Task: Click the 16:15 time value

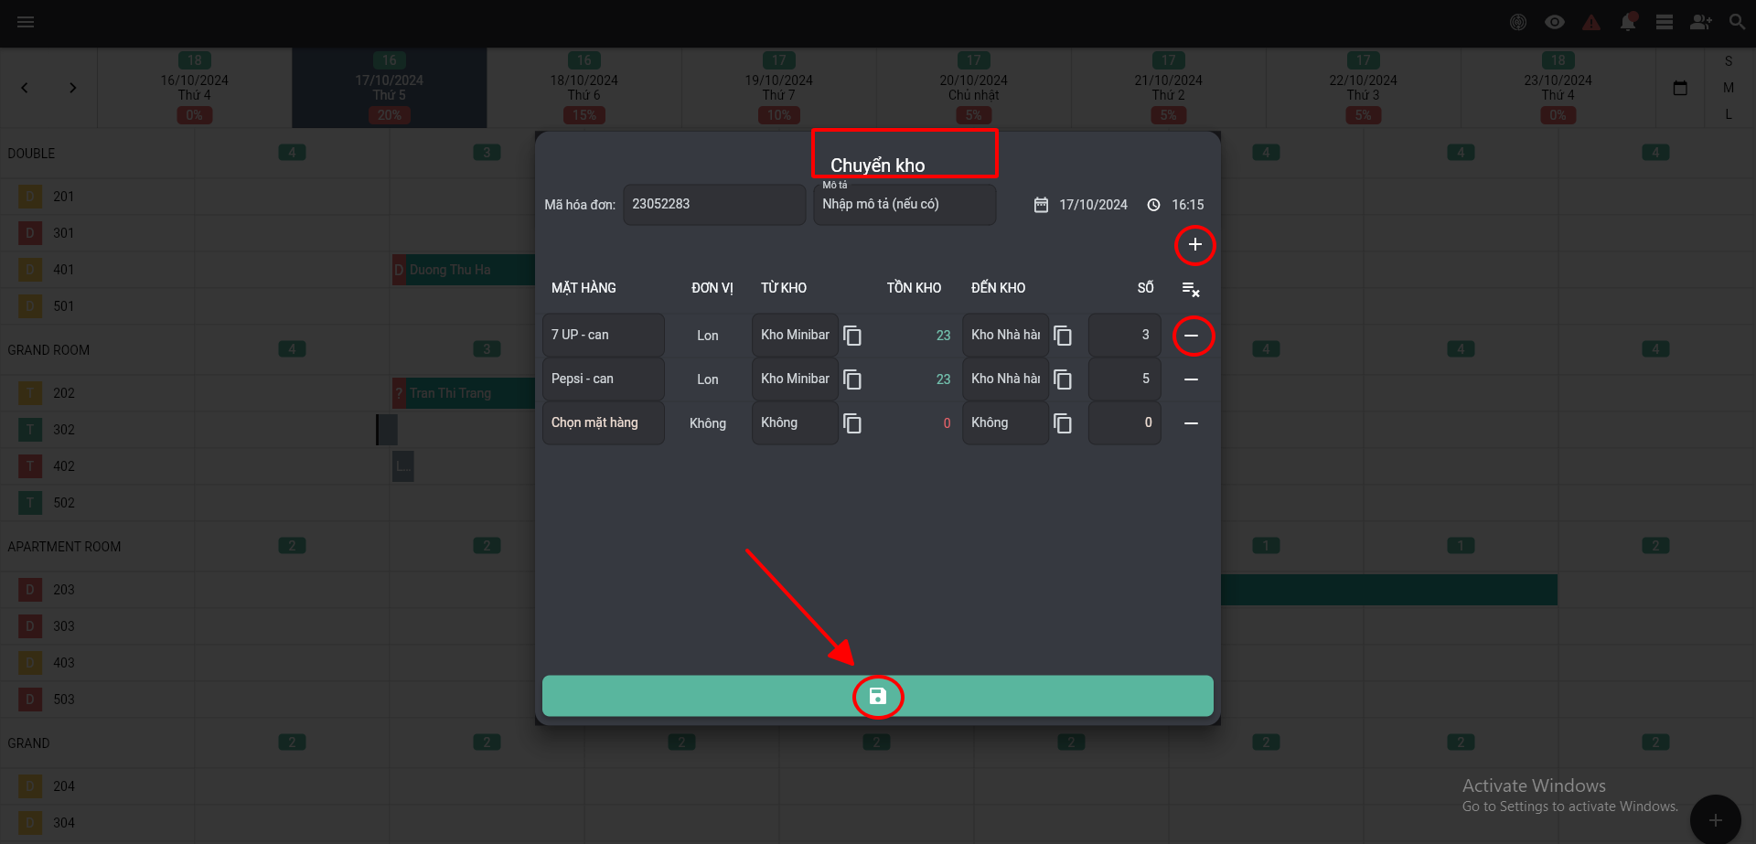Action: tap(1187, 205)
